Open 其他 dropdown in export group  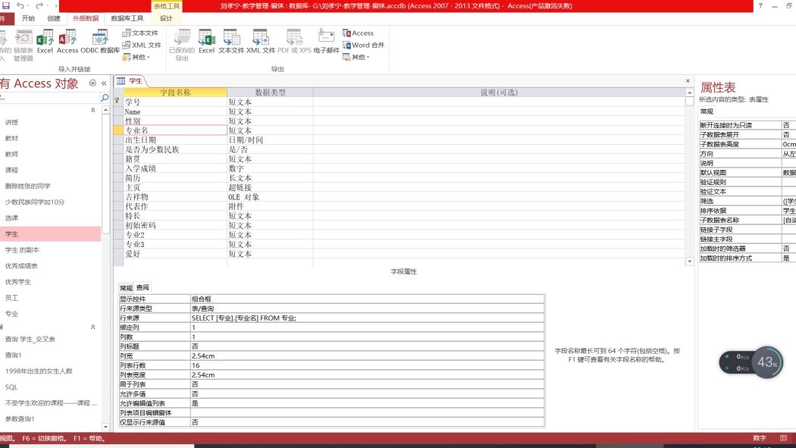[x=356, y=58]
